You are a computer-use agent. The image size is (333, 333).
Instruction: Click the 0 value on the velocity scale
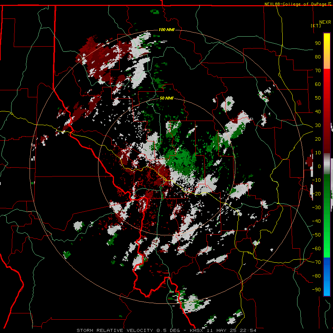tap(319, 166)
